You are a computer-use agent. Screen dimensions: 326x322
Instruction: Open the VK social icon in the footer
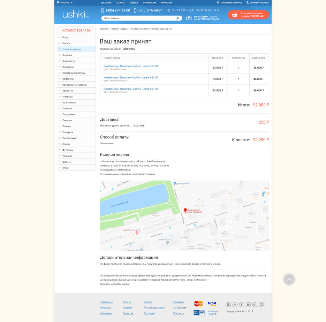tap(235, 305)
